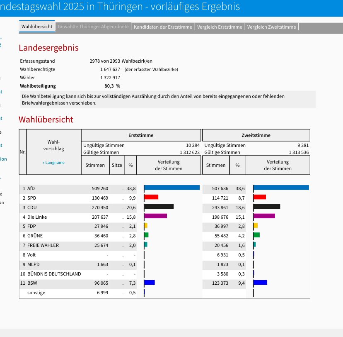Click the Wahlberechtigte count 1 647 637
The height and width of the screenshot is (337, 343).
(x=110, y=69)
